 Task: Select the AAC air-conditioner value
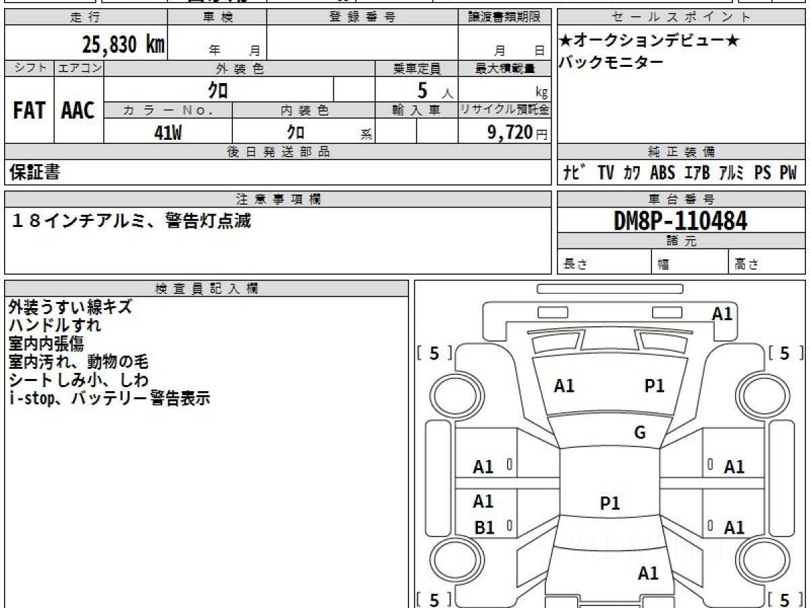[x=78, y=110]
